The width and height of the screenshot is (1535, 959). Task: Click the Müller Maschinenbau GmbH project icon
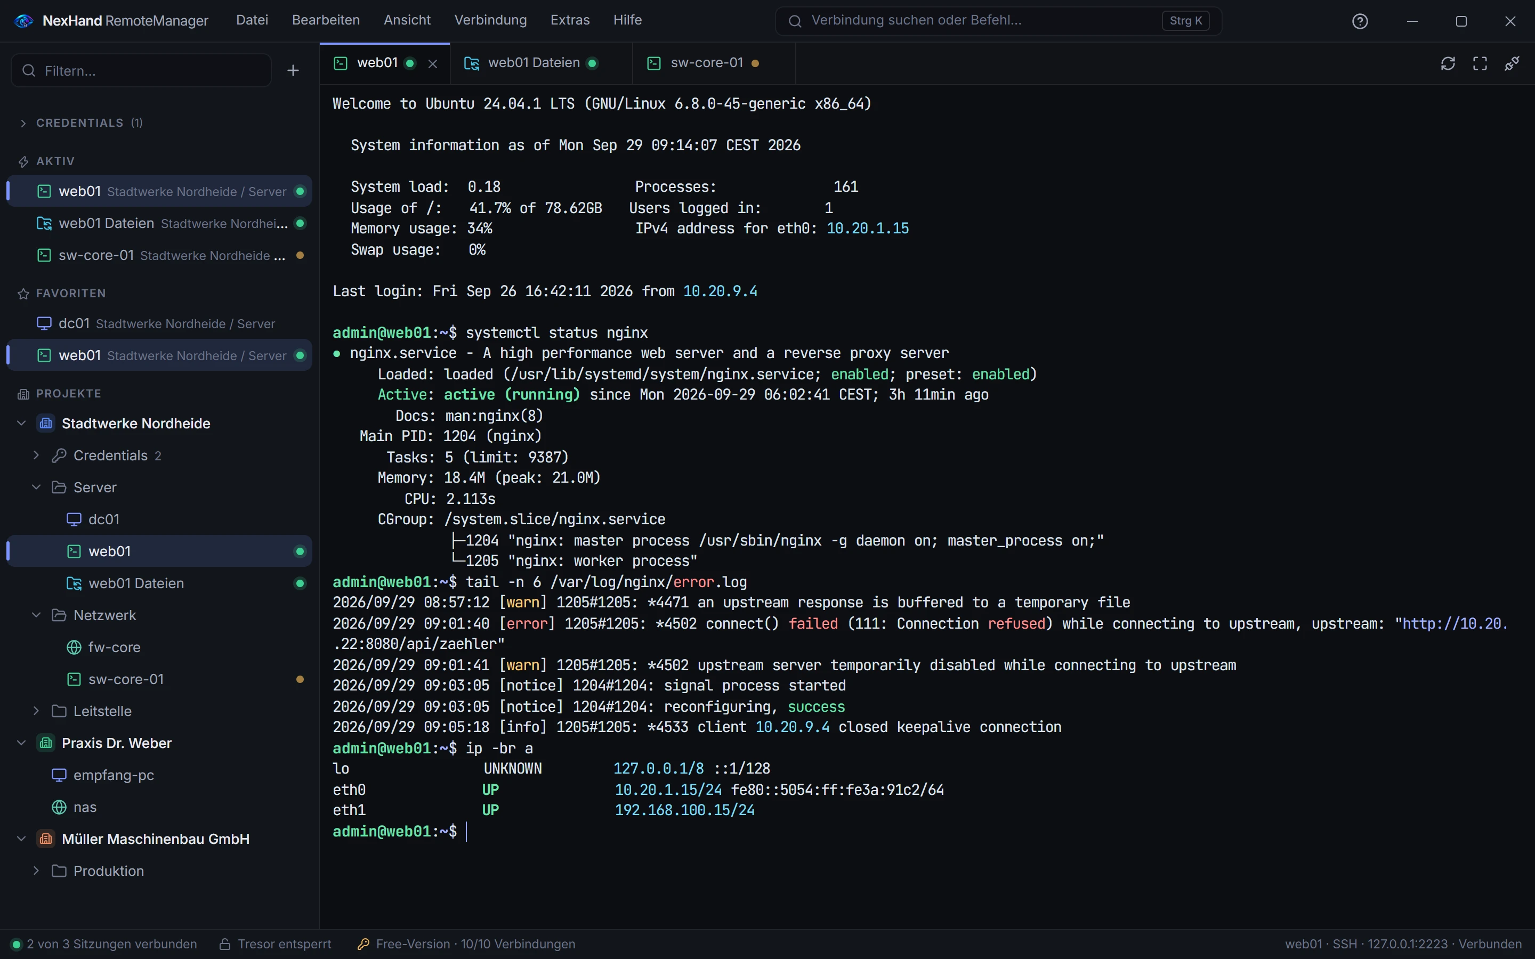(46, 839)
